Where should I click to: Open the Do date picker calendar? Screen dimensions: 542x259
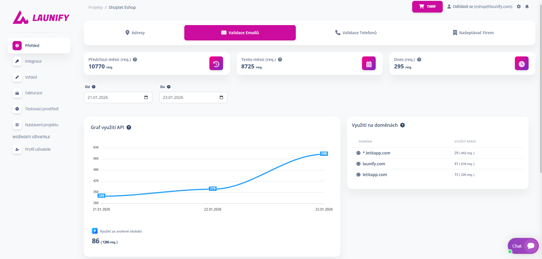pyautogui.click(x=221, y=97)
